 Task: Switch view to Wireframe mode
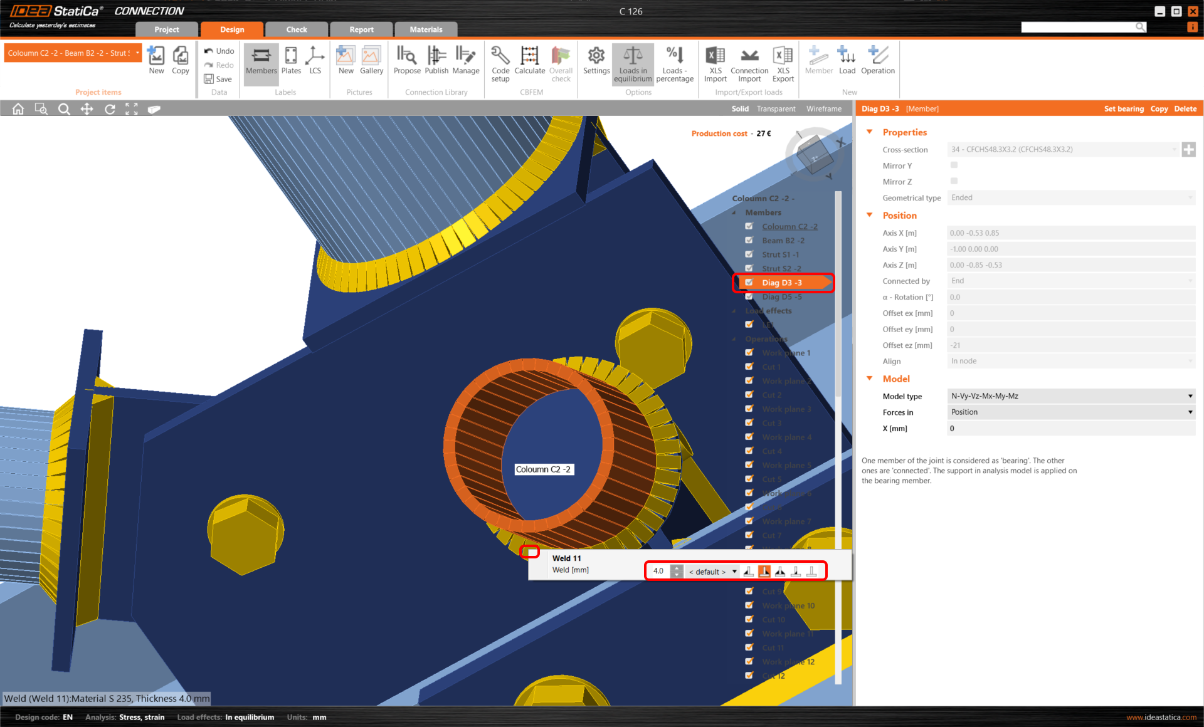point(823,109)
